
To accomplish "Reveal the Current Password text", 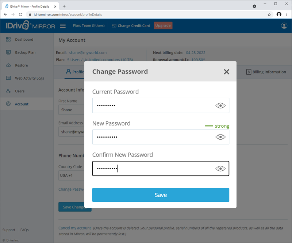I will coord(220,105).
